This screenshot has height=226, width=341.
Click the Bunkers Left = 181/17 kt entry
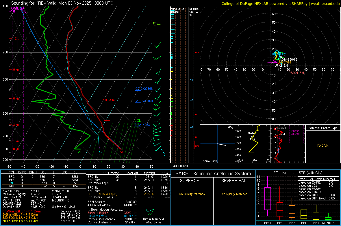pos(112,216)
